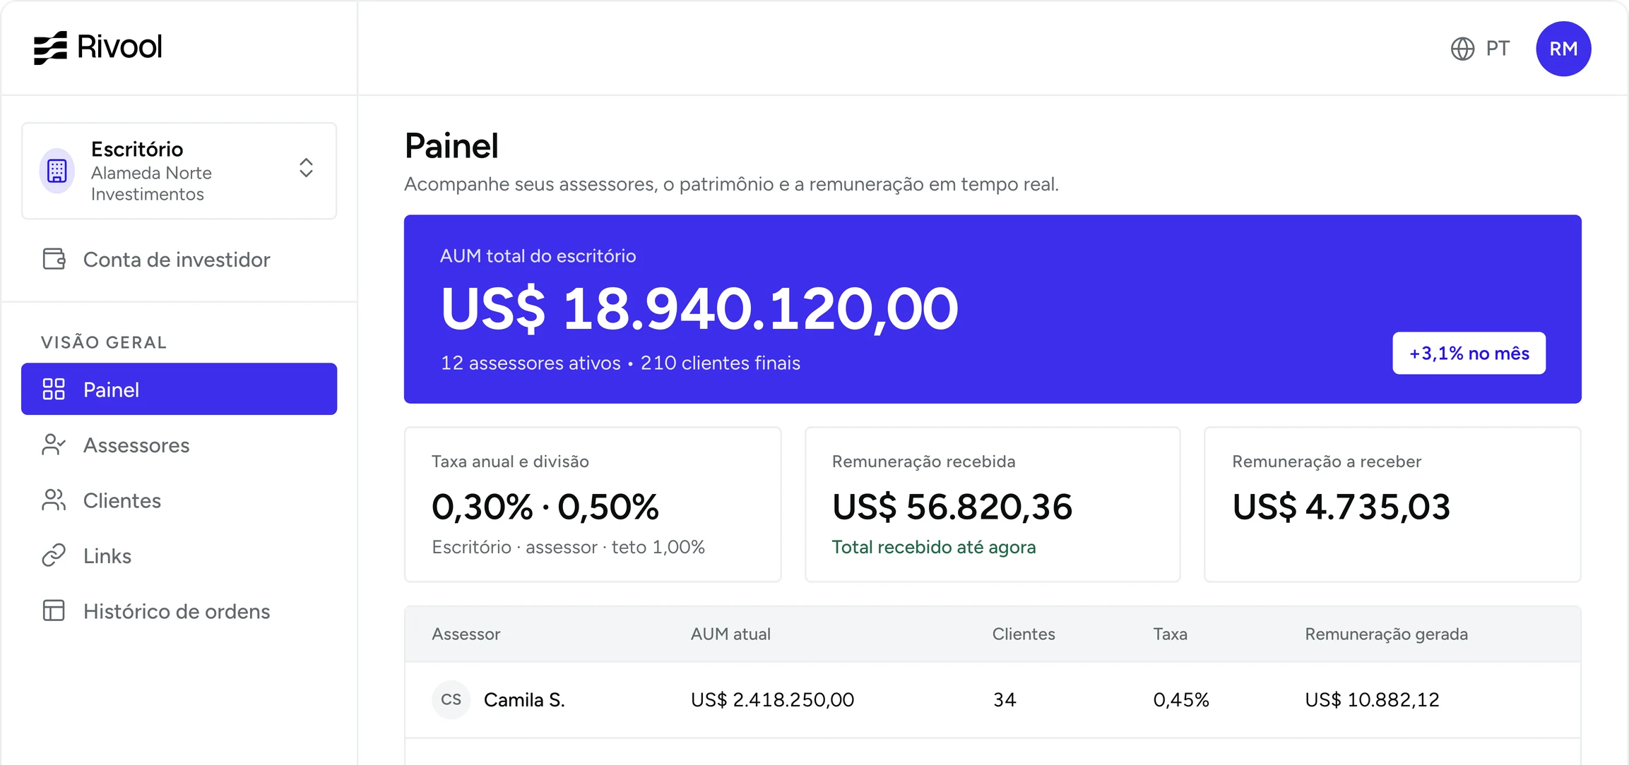The height and width of the screenshot is (765, 1629).
Task: Click the Clientes column header in the table
Action: click(1024, 634)
